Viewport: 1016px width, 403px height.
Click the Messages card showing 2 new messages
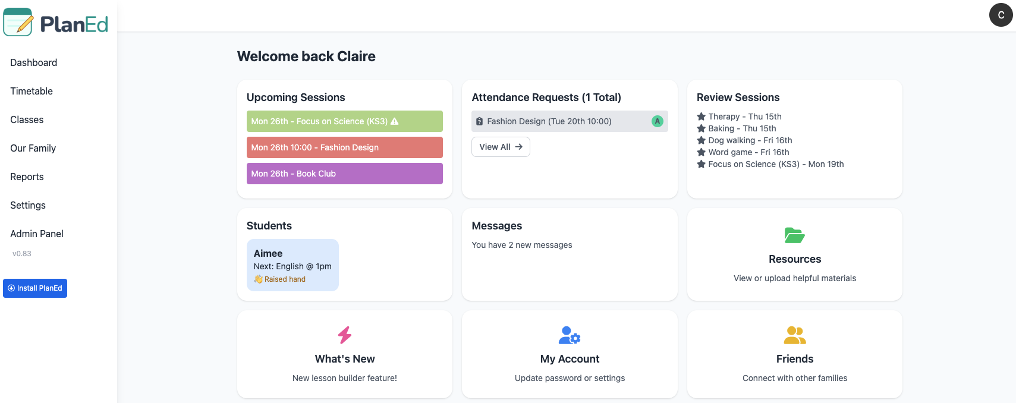point(569,254)
